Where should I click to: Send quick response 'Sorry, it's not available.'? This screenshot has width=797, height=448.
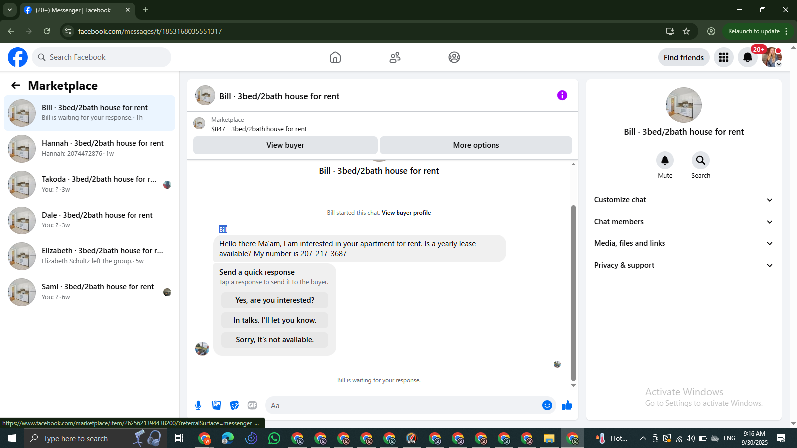tap(274, 340)
